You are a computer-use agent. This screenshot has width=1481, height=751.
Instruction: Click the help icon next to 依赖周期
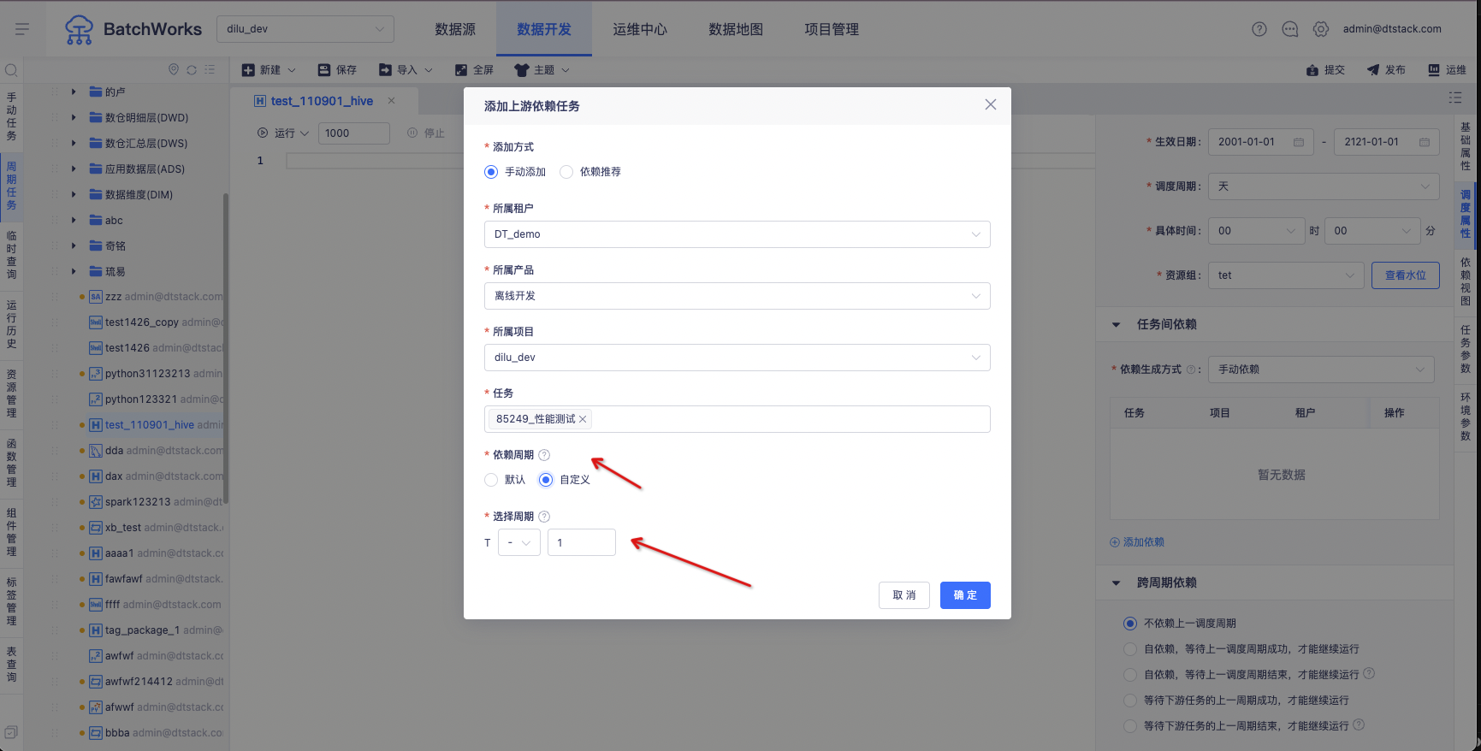544,455
